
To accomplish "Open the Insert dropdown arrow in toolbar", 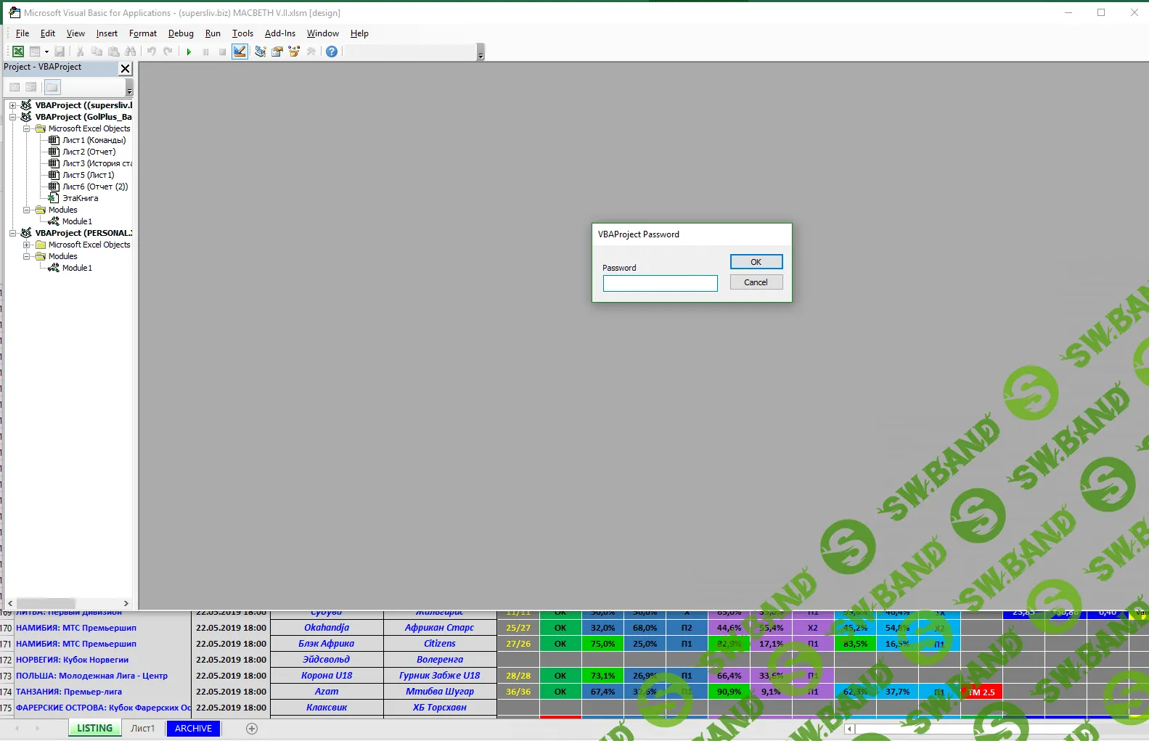I will pos(46,52).
